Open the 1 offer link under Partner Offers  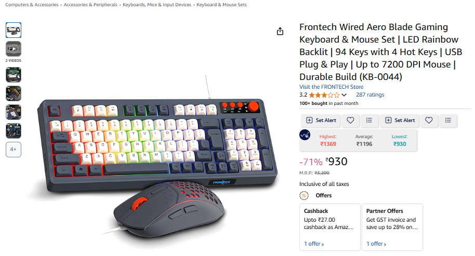[x=376, y=244]
